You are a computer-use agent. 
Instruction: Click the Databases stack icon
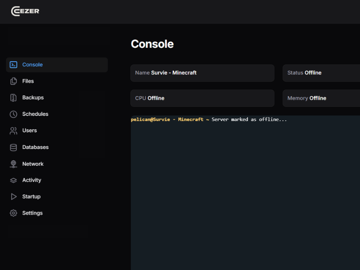(14, 147)
